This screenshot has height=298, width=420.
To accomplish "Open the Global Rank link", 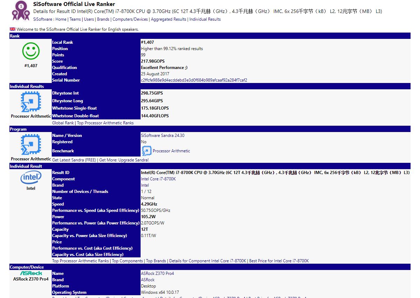I will click(63, 123).
